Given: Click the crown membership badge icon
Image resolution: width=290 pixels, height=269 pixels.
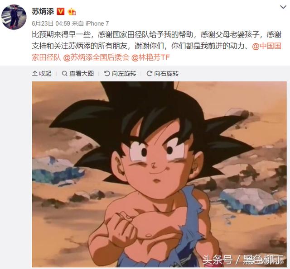Looking at the screenshot, I should pos(72,12).
